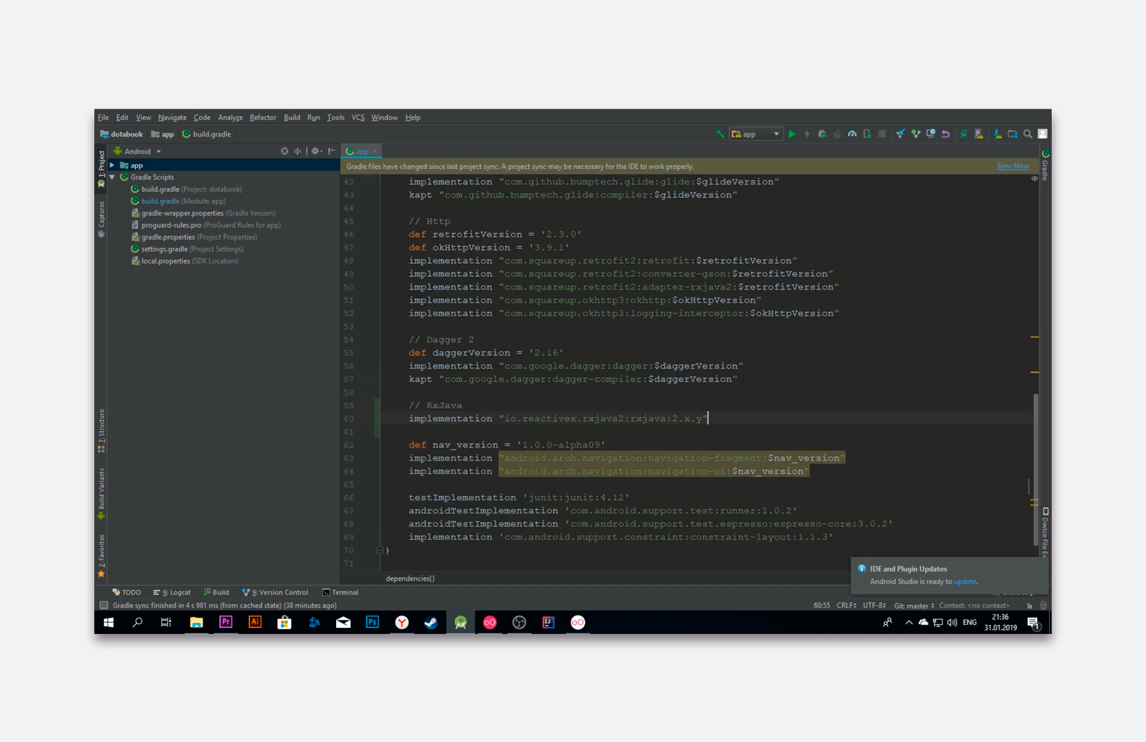Open the Terminal tool tab

340,592
